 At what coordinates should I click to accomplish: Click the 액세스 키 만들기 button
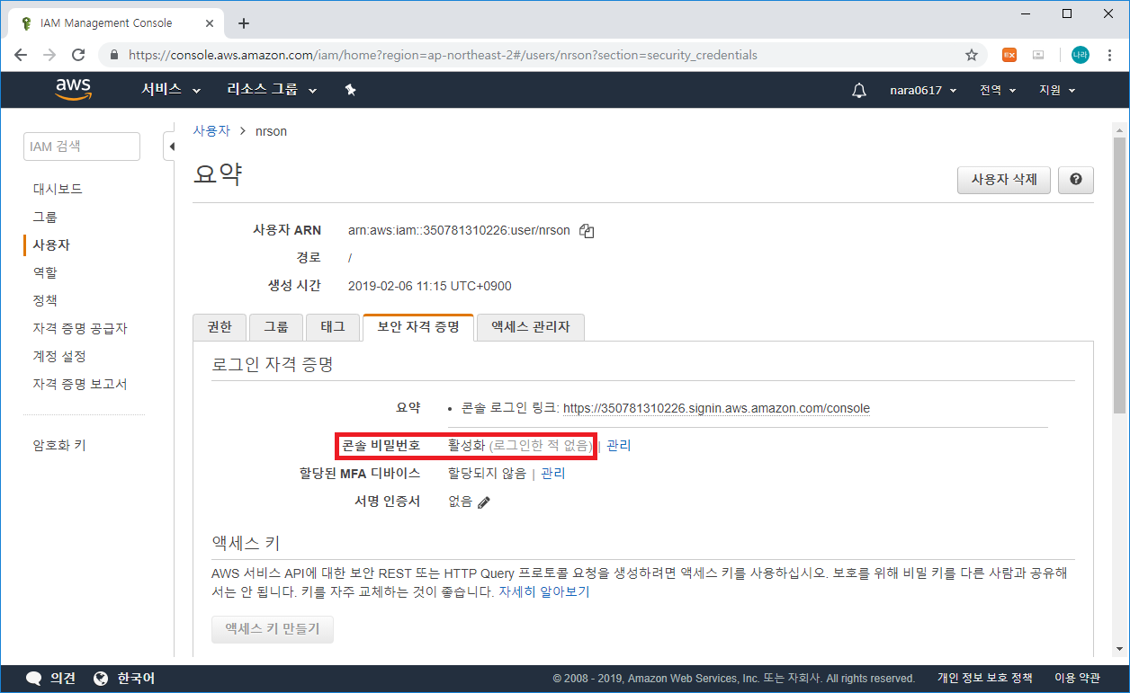click(273, 629)
